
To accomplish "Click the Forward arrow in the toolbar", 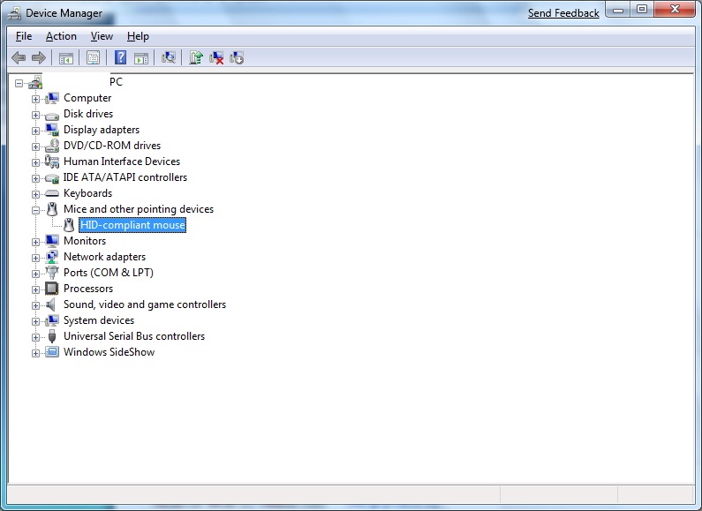I will [x=38, y=58].
